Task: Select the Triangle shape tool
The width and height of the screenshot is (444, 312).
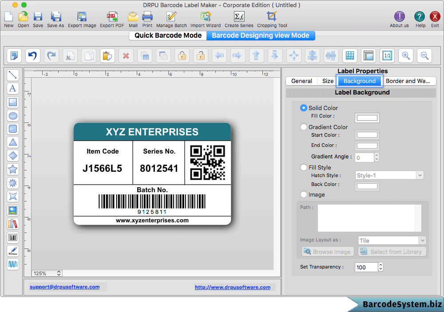Action: pyautogui.click(x=13, y=142)
